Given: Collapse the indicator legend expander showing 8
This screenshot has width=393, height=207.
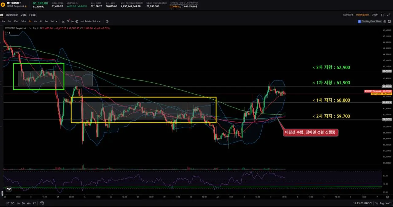Looking at the screenshot, I should 8,33.
